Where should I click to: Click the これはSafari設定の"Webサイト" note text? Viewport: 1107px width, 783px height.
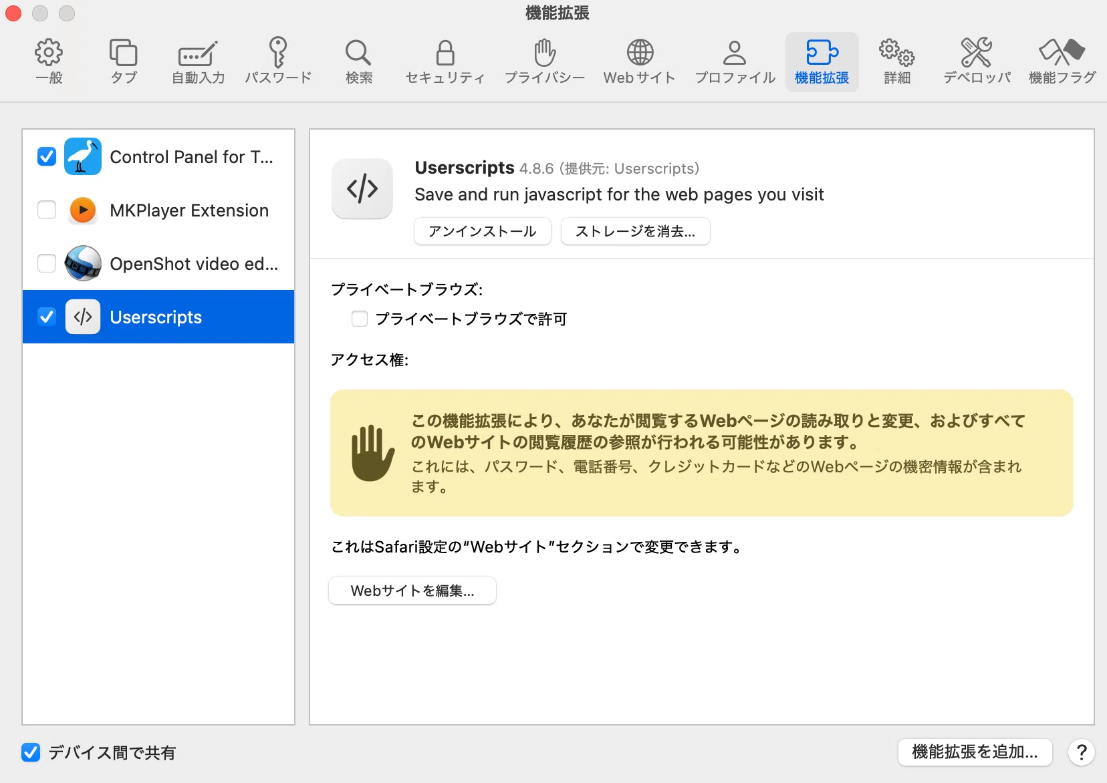[x=537, y=546]
